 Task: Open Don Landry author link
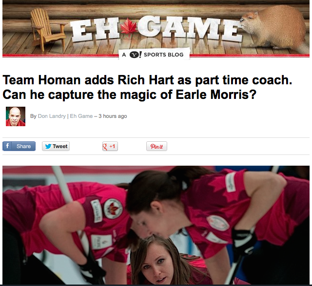coord(52,116)
